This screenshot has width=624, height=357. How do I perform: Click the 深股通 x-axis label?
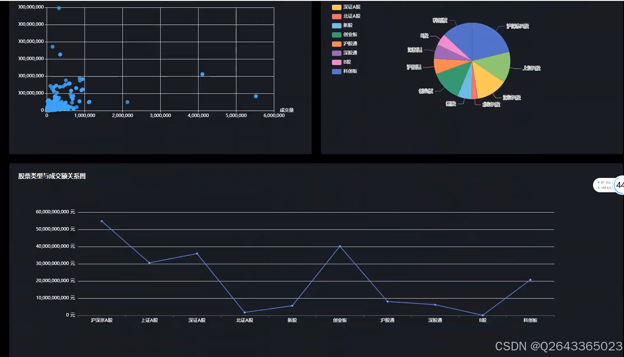coord(435,320)
